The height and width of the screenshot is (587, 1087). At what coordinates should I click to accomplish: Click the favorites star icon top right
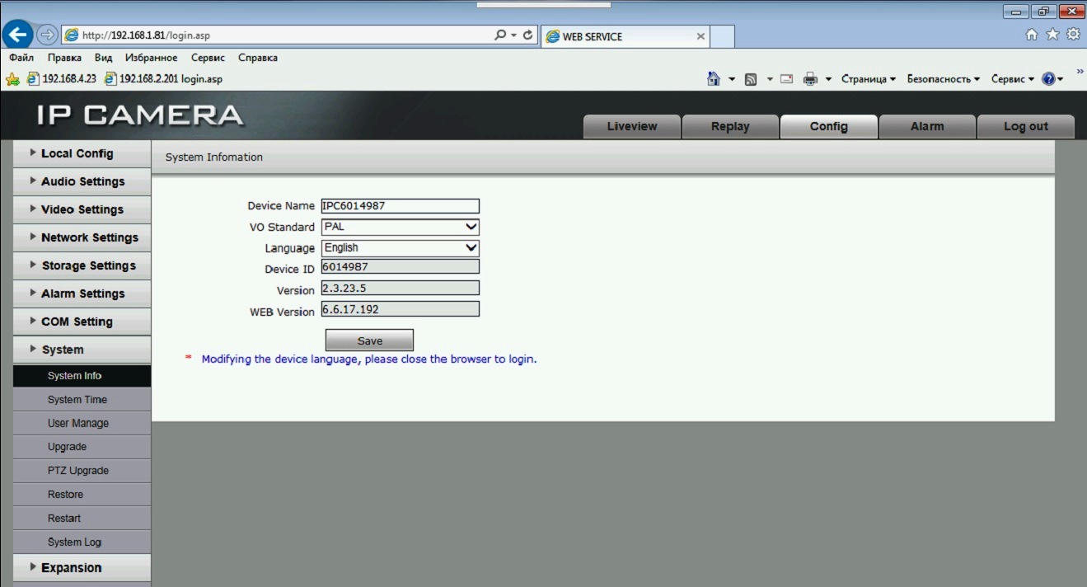click(x=1052, y=35)
